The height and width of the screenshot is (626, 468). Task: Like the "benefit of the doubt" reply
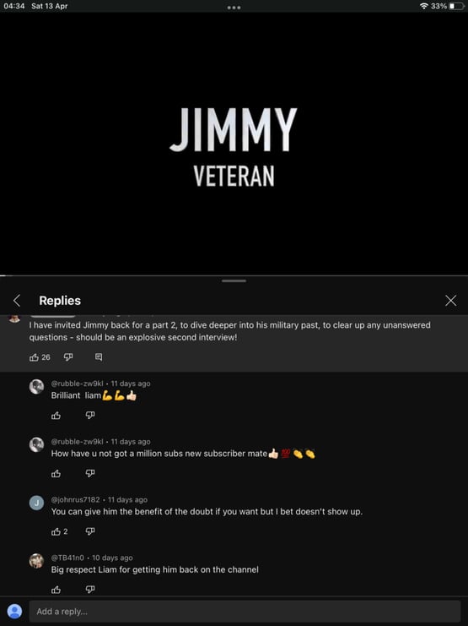click(56, 531)
